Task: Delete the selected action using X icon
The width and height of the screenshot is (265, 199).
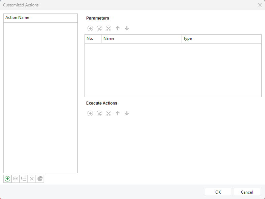Action: coord(32,179)
